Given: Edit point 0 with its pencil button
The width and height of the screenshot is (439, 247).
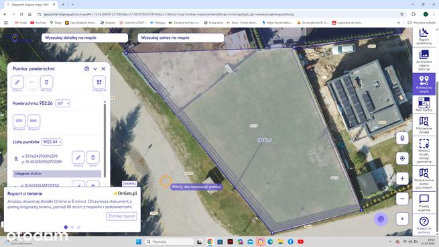Looking at the screenshot, I should (78, 157).
